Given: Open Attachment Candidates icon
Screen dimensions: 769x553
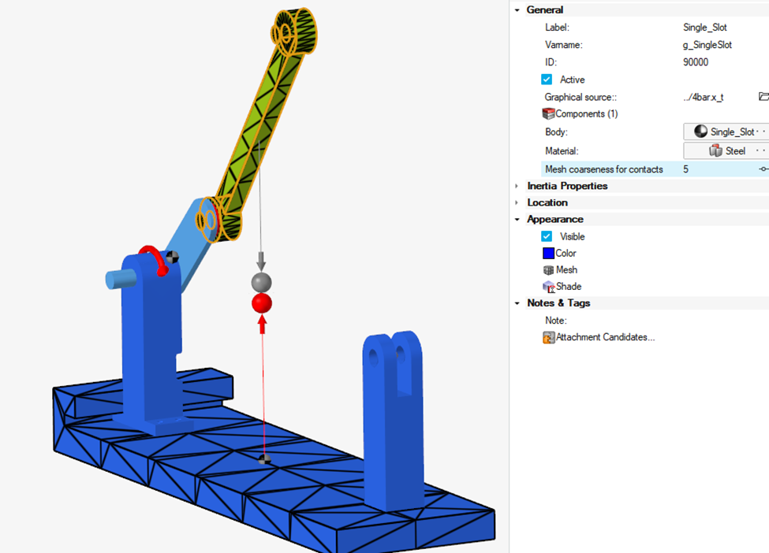Looking at the screenshot, I should click(548, 337).
